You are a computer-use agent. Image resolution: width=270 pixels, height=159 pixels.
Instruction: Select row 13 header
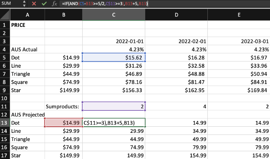point(5,123)
